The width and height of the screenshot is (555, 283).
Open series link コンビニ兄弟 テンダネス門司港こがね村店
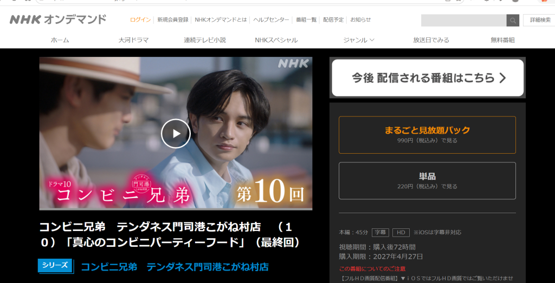point(175,267)
